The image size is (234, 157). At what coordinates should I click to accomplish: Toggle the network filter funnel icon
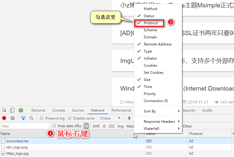pyautogui.click(x=23, y=118)
